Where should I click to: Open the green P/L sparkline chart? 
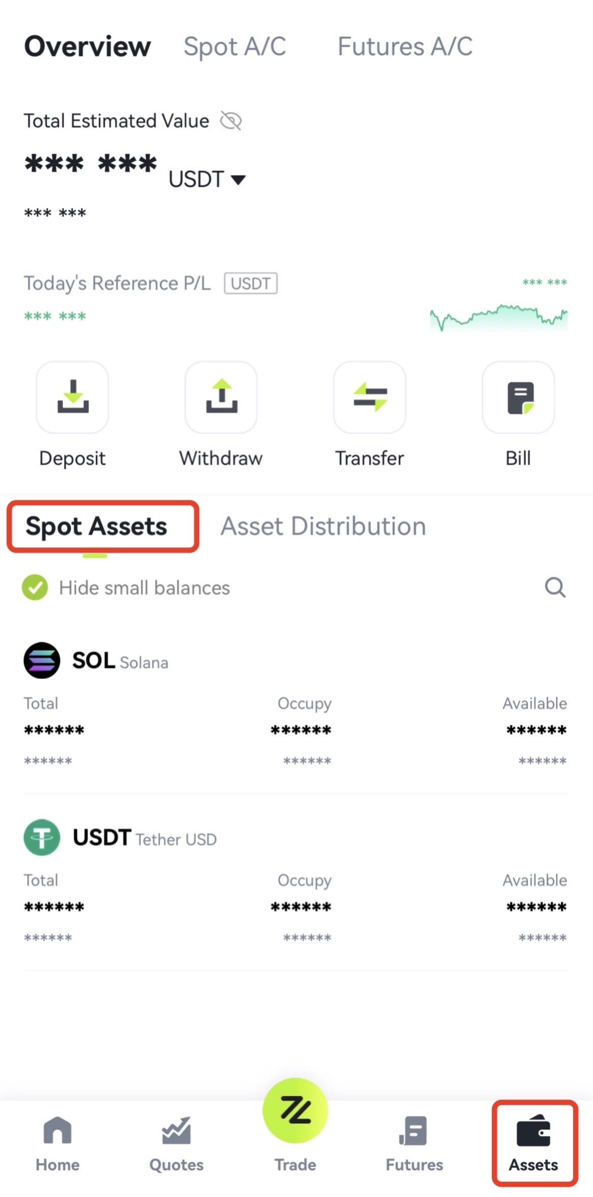(498, 318)
